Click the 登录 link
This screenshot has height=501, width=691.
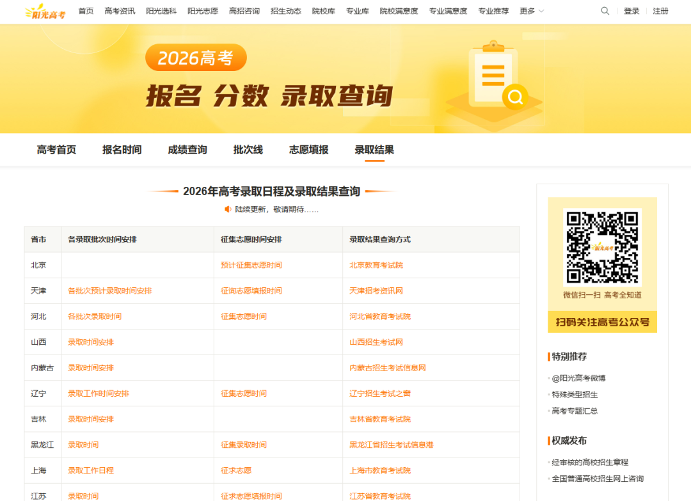click(x=631, y=11)
